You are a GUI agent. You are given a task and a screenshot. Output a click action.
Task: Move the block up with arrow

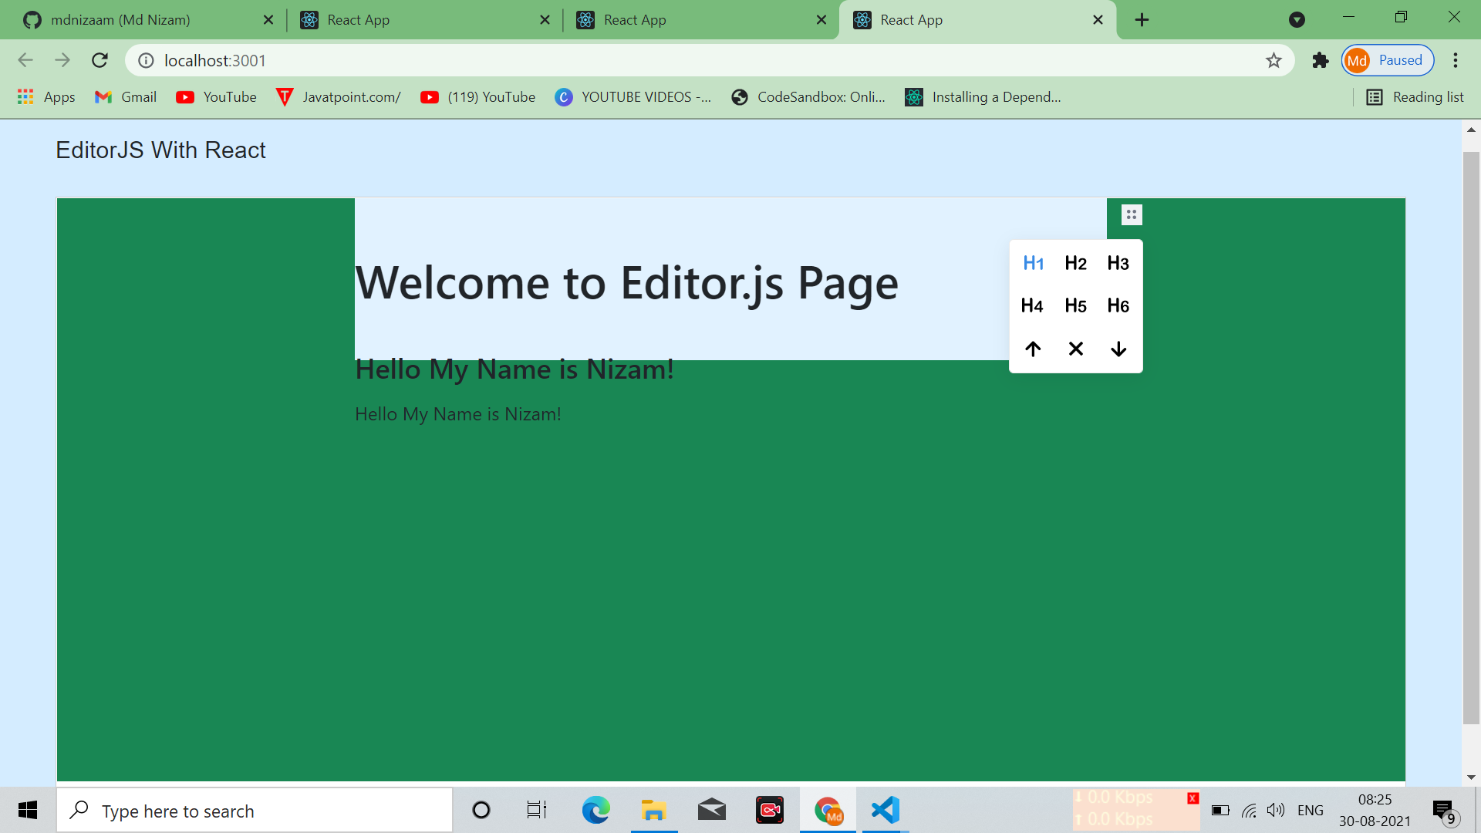(1033, 349)
